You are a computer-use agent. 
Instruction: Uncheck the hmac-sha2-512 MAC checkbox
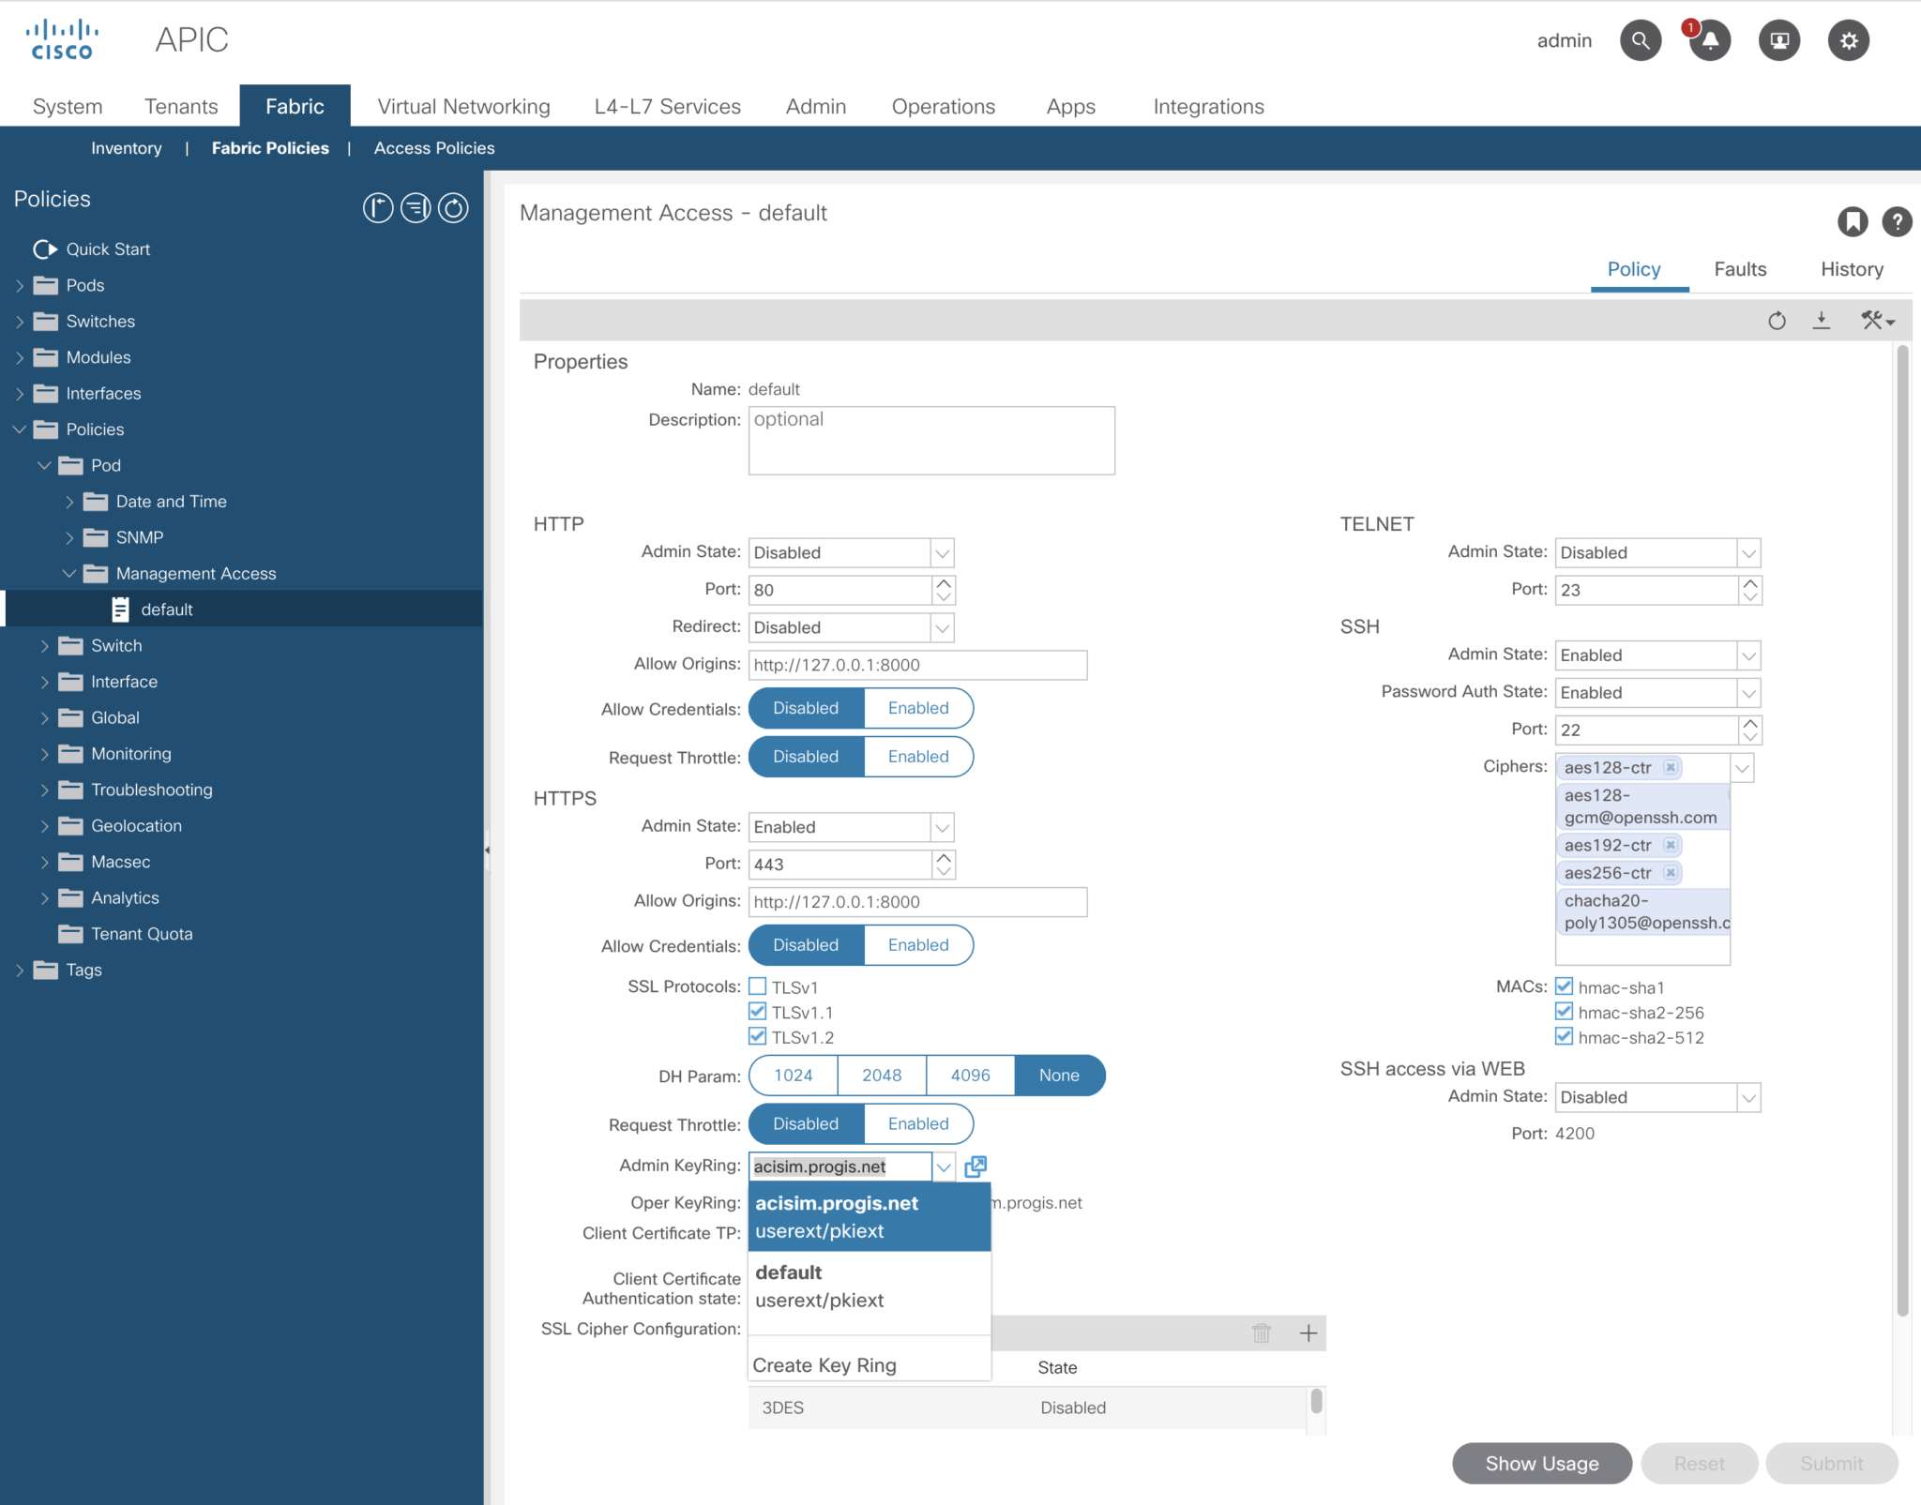[x=1564, y=1036]
